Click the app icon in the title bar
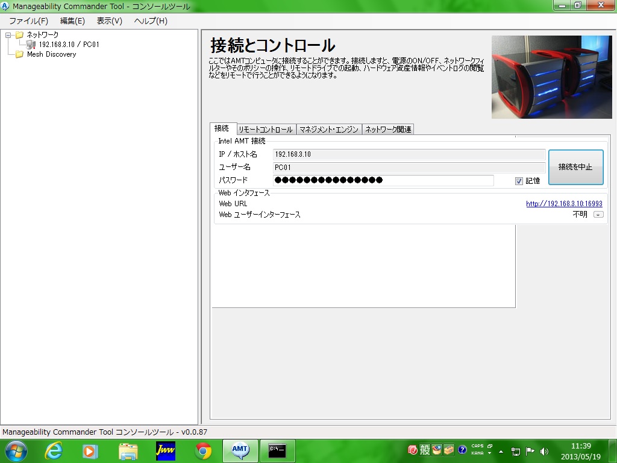 (5, 6)
